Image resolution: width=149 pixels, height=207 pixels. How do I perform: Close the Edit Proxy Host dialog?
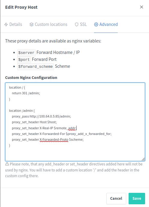141,7
